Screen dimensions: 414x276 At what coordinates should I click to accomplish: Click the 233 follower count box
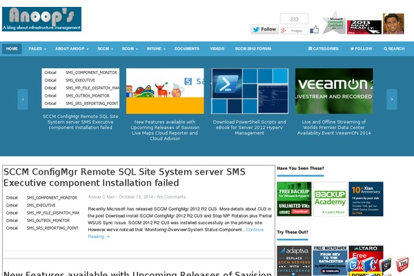[x=294, y=19]
